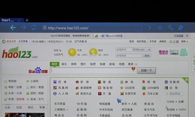This screenshot has height=117, width=195.
Task: Click the pencil edit icon in toolbar
Action: point(181,27)
